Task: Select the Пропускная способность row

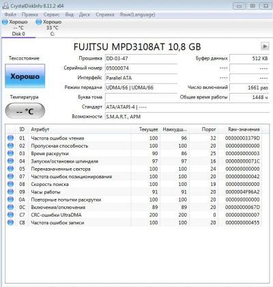Action: click(134, 146)
